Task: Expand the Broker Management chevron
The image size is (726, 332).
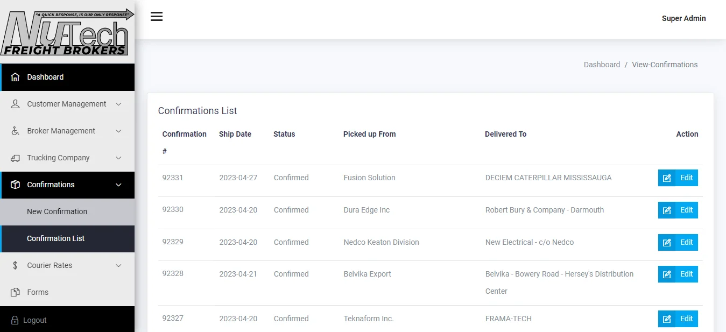Action: [x=119, y=131]
